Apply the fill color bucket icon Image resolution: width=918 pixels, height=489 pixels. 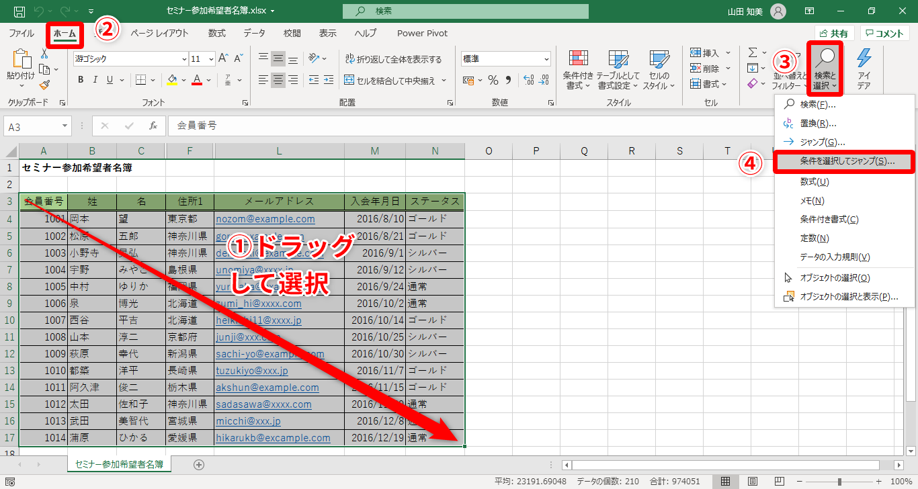pos(171,80)
